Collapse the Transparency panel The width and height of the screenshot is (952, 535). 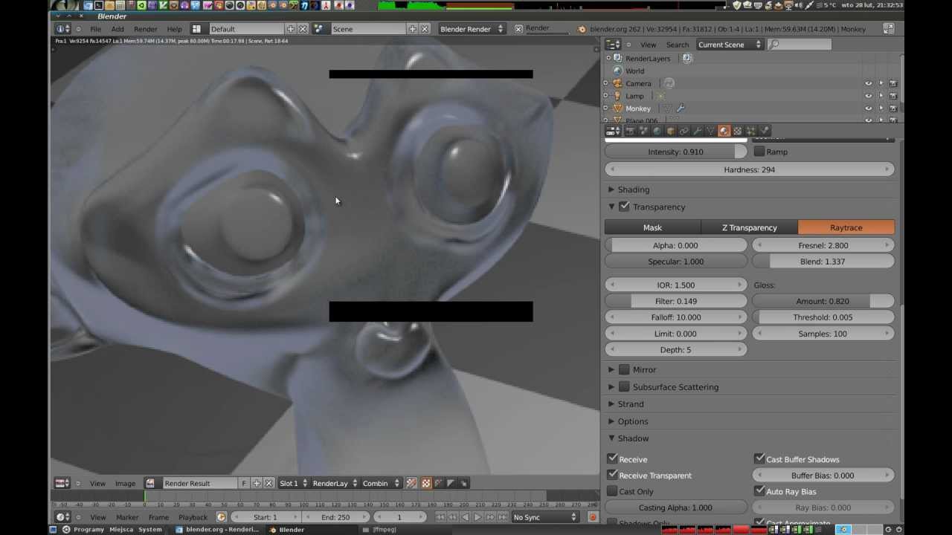[x=611, y=207]
